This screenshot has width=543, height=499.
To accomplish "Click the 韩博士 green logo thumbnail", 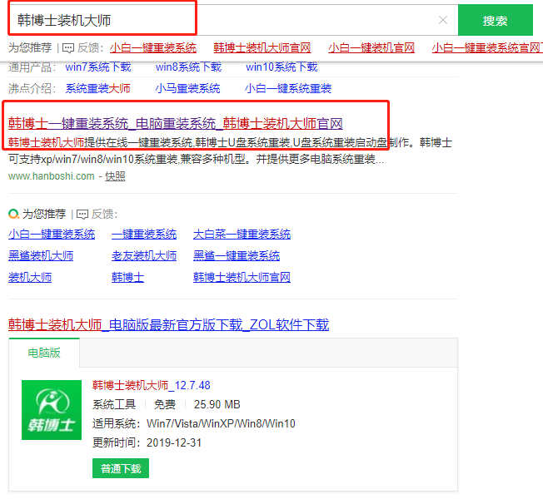I will [x=51, y=411].
